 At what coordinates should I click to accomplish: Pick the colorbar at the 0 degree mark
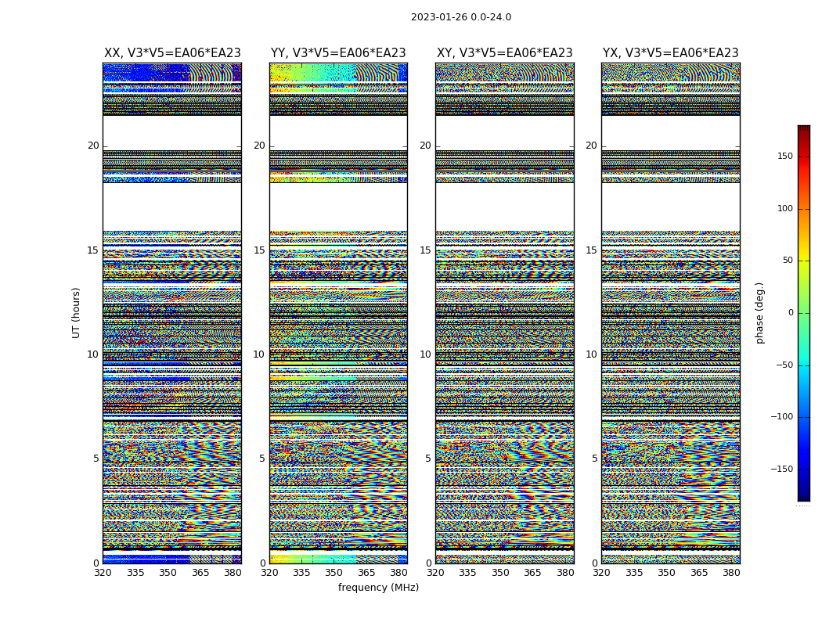coord(803,313)
